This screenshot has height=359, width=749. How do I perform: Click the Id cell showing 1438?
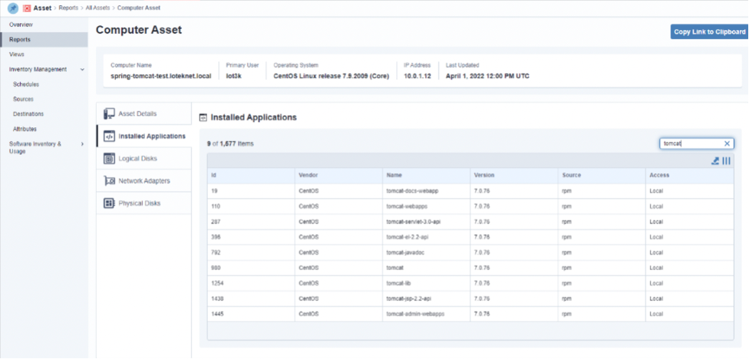[x=251, y=299]
